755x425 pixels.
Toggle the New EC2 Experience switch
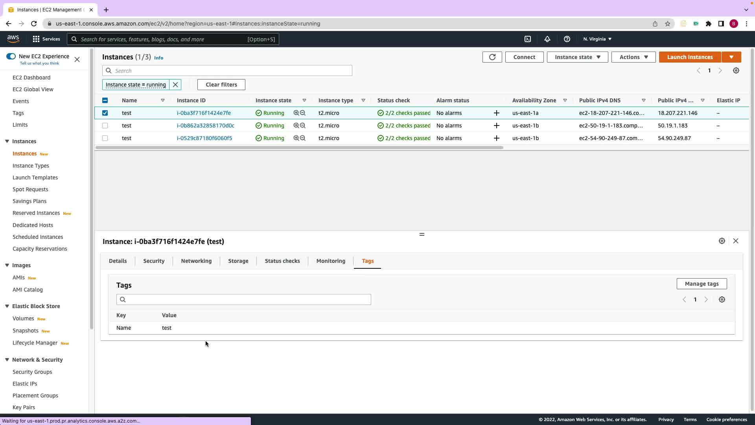11,56
